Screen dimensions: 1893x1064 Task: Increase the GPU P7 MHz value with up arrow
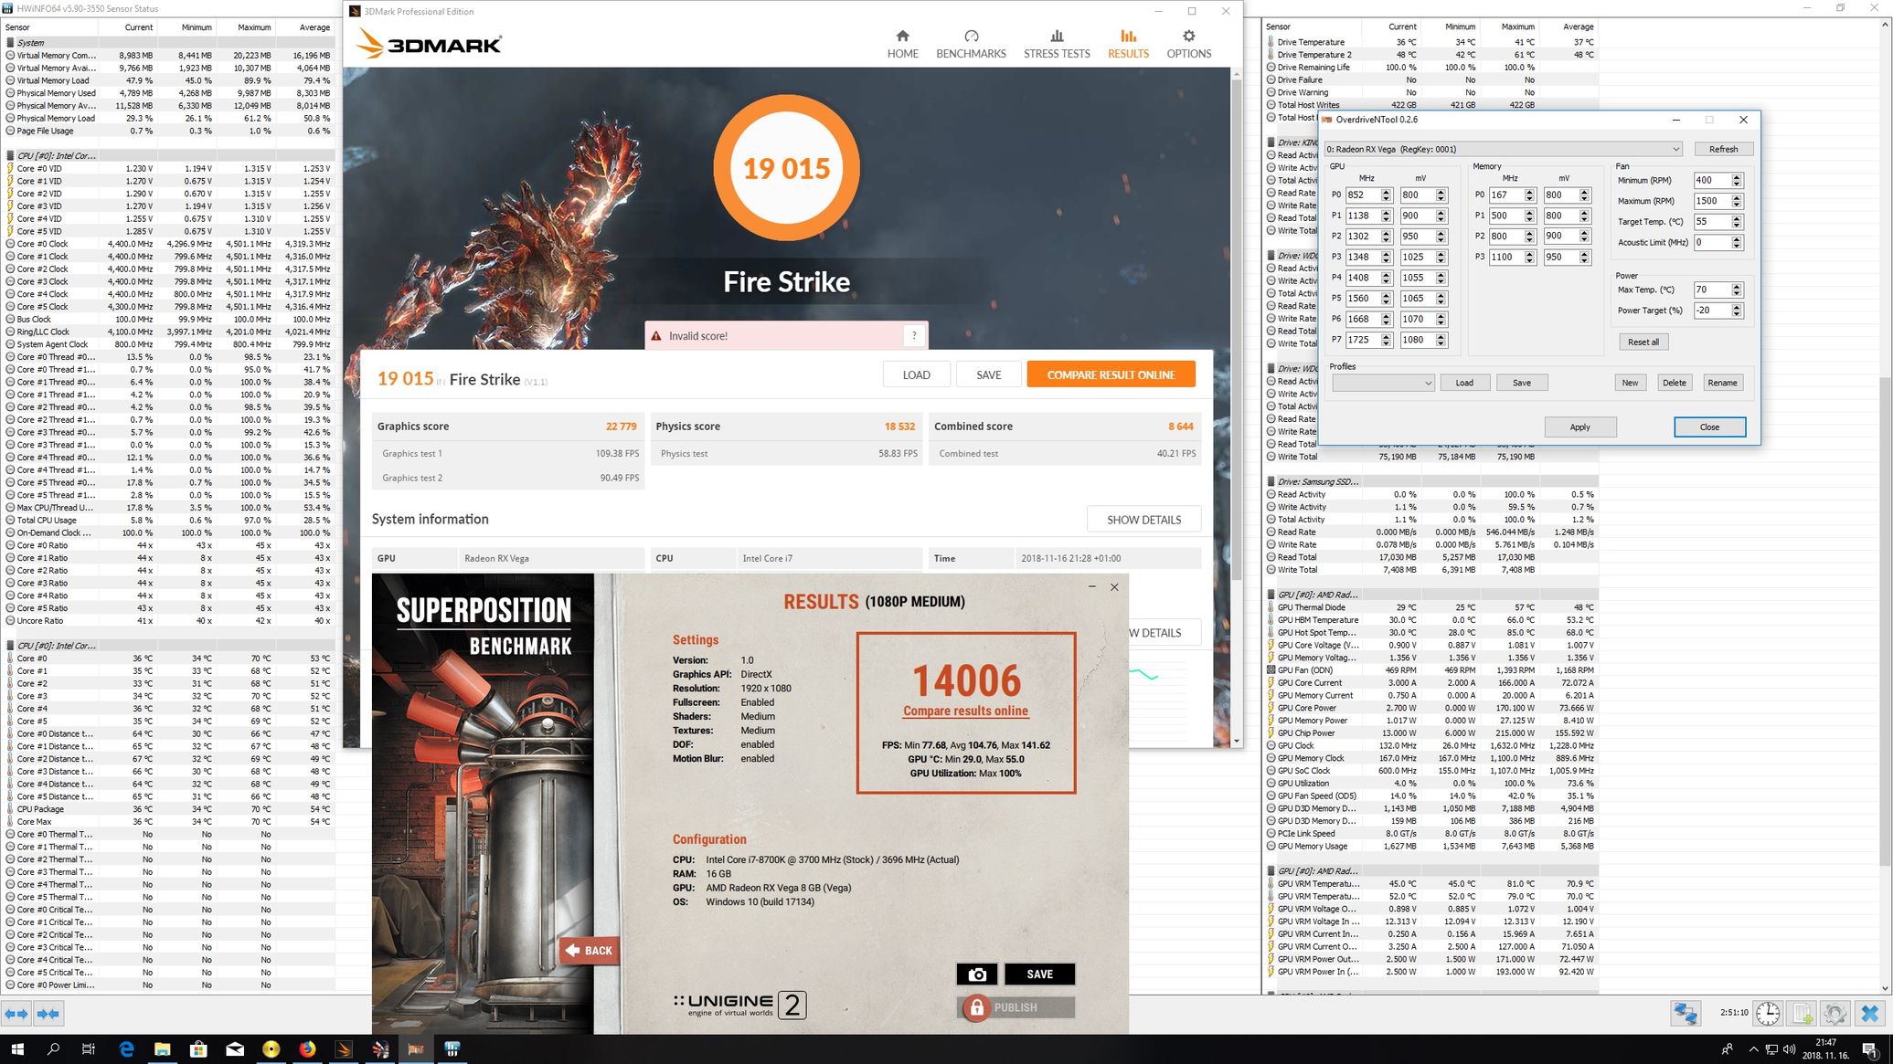(1387, 336)
